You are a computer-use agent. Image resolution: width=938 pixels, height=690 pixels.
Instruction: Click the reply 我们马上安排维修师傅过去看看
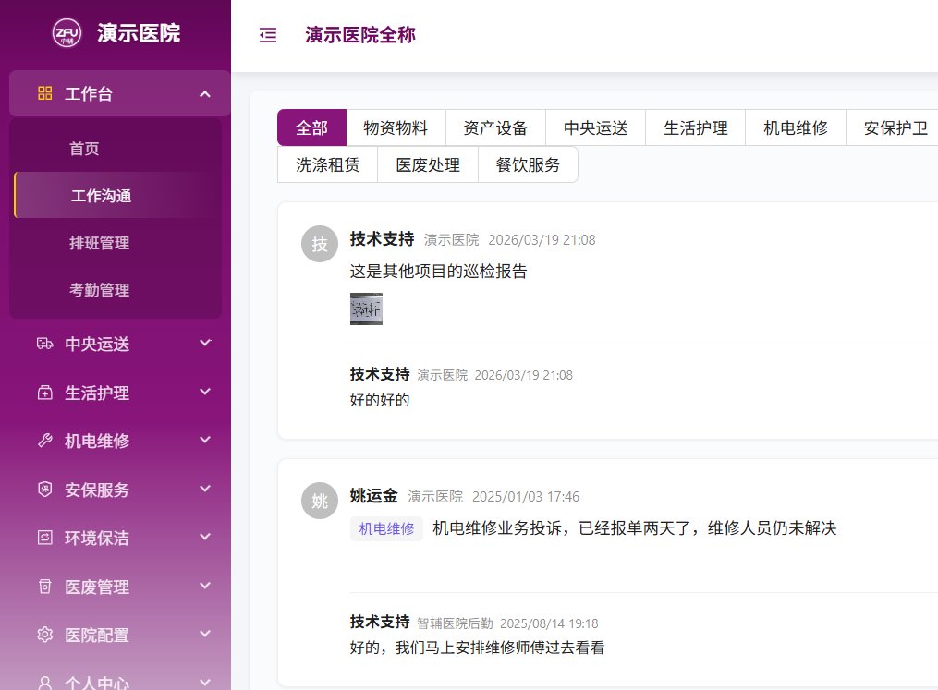pos(500,648)
